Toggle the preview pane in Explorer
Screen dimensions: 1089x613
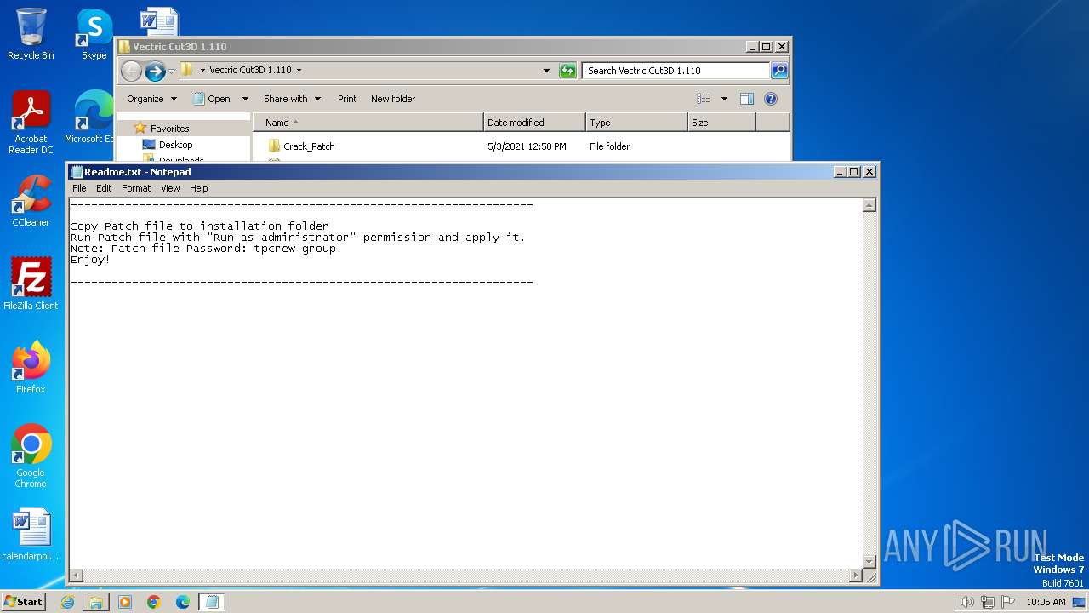coord(746,99)
